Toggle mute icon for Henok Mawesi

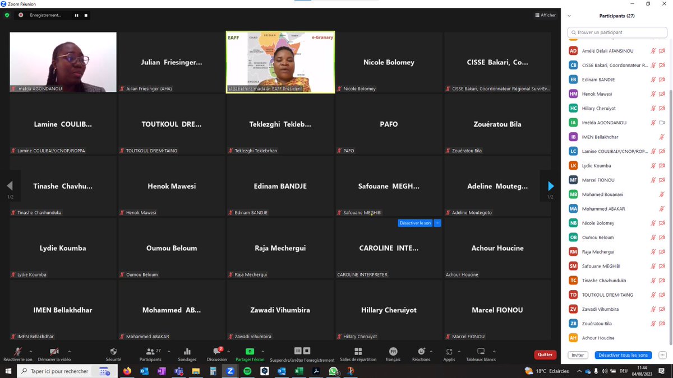(x=653, y=94)
